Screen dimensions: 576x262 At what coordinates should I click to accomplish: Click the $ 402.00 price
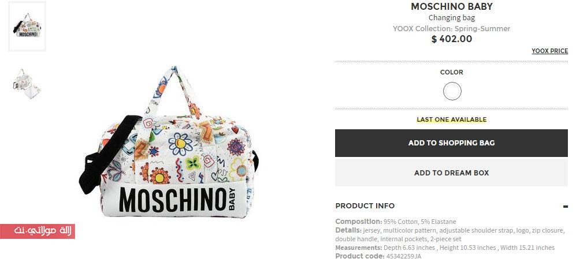click(451, 39)
